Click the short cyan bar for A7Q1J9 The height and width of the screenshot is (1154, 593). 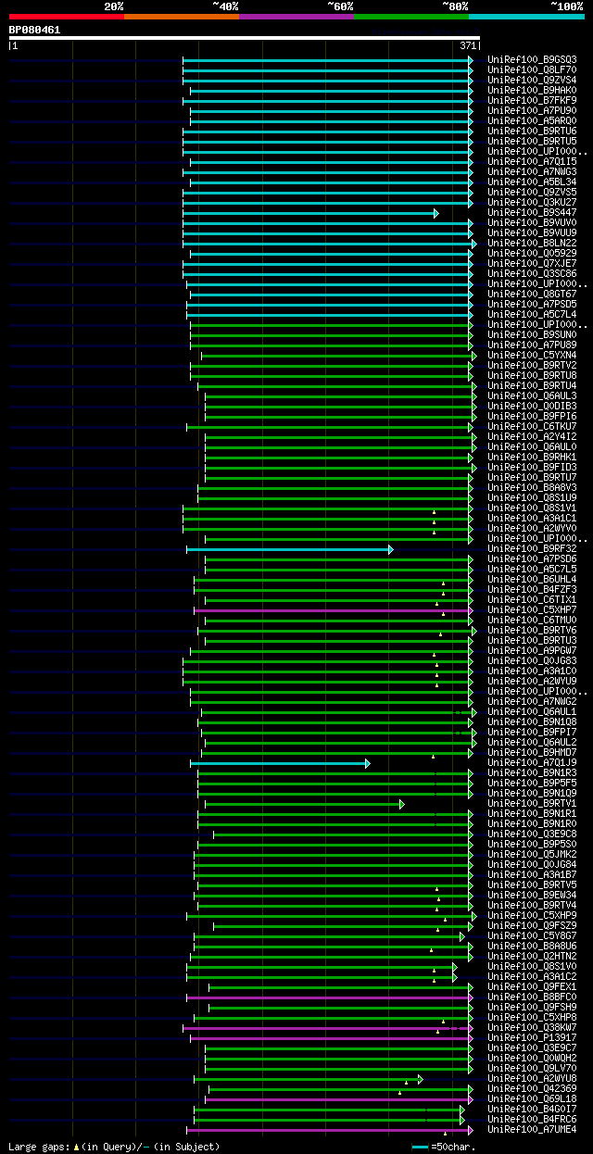click(281, 763)
